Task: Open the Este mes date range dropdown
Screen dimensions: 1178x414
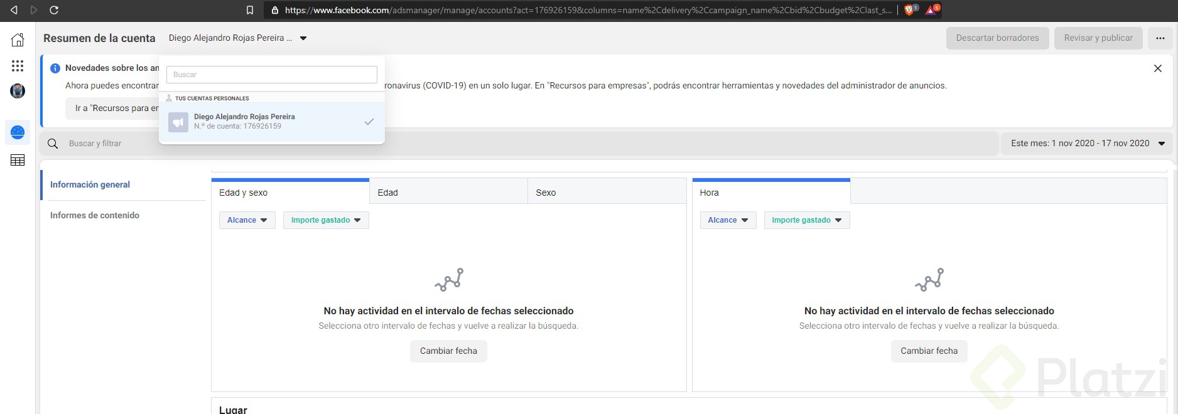Action: [x=1086, y=144]
